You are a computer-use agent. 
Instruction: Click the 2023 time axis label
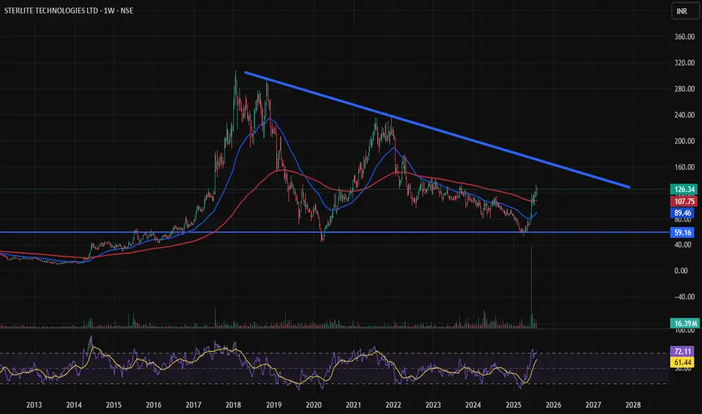[433, 405]
